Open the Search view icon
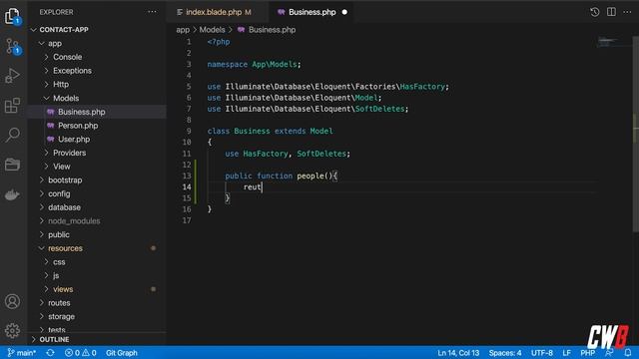The width and height of the screenshot is (639, 359). point(12,135)
